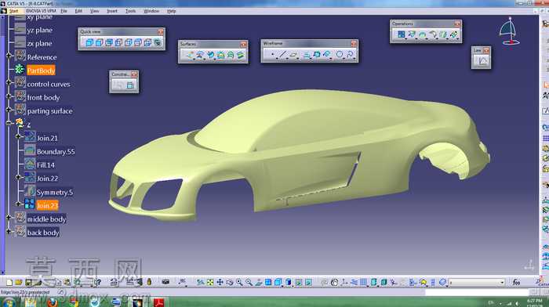Select the Fill surface tool
The image size is (549, 307).
(x=220, y=55)
